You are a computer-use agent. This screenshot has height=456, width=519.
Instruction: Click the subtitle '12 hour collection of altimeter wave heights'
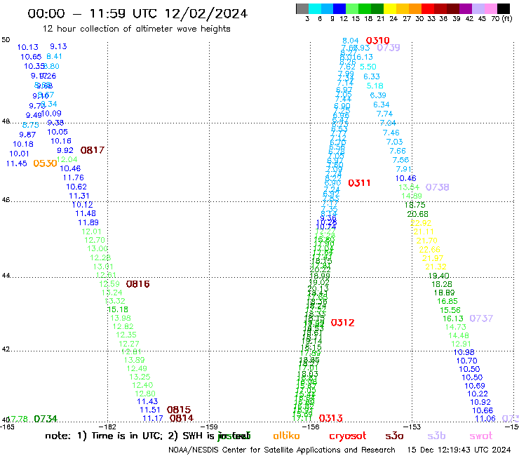(x=137, y=29)
